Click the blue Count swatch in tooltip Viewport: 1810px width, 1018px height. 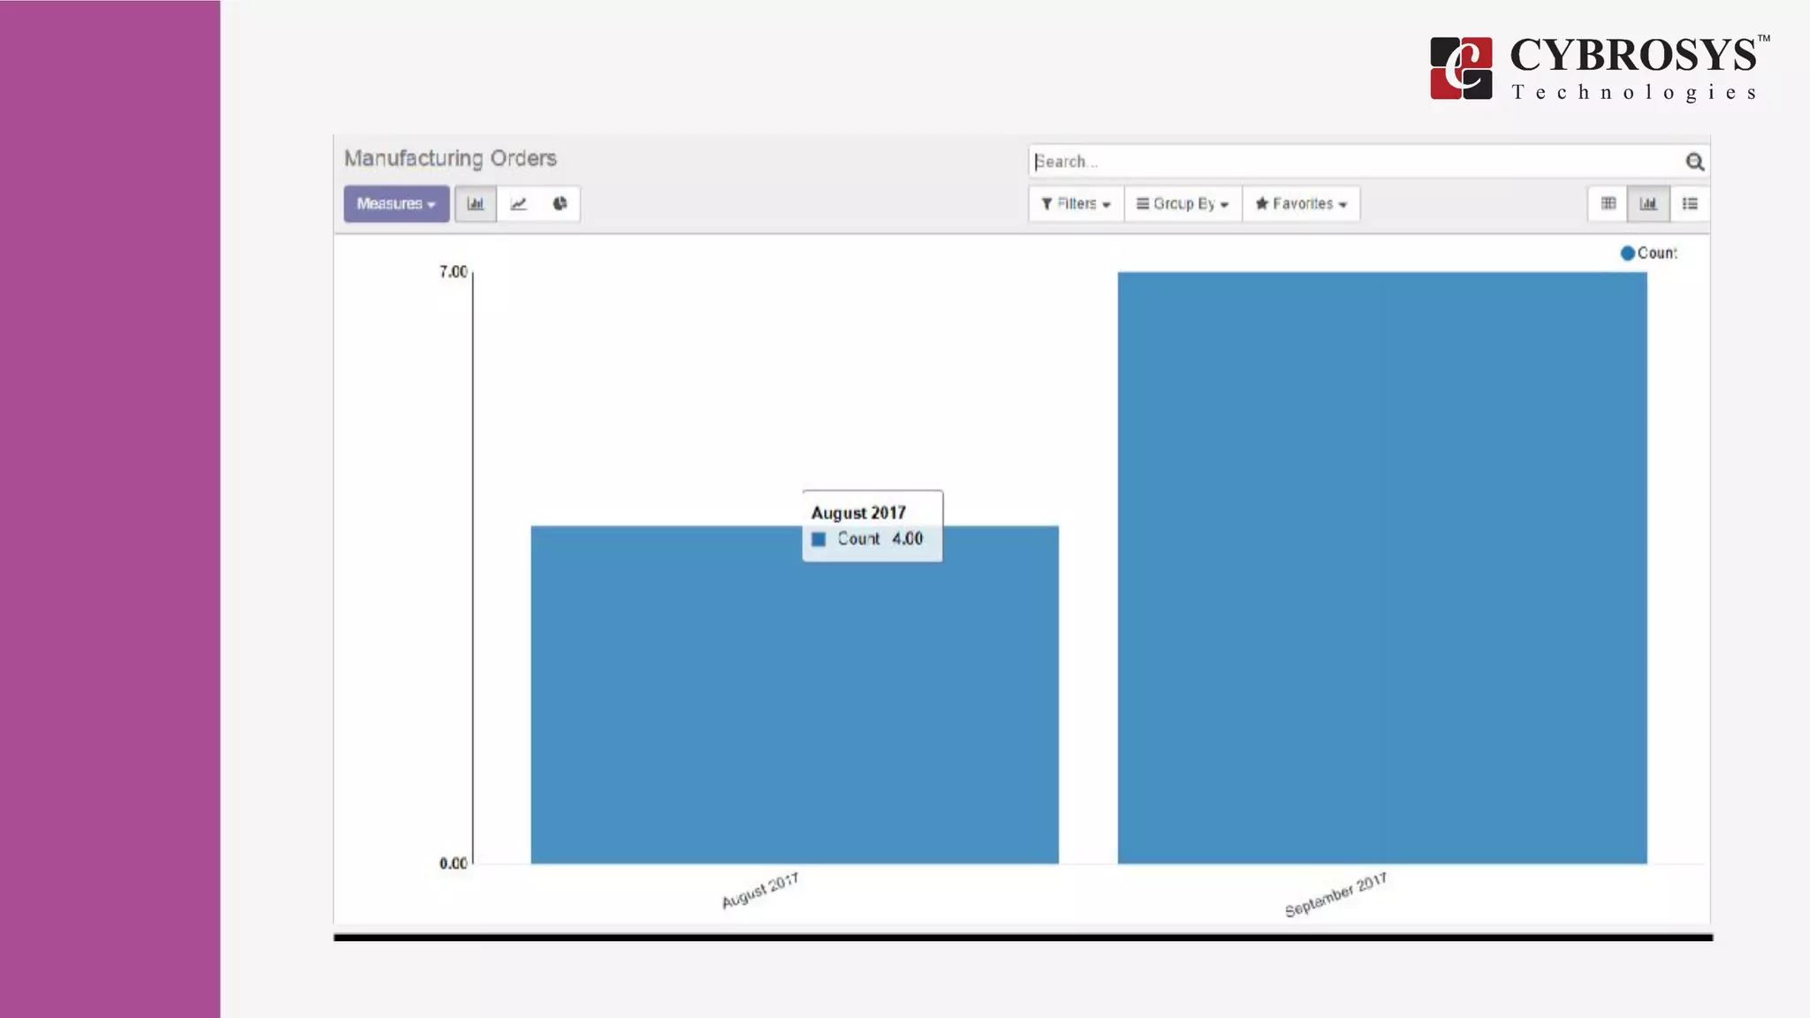[x=818, y=539]
